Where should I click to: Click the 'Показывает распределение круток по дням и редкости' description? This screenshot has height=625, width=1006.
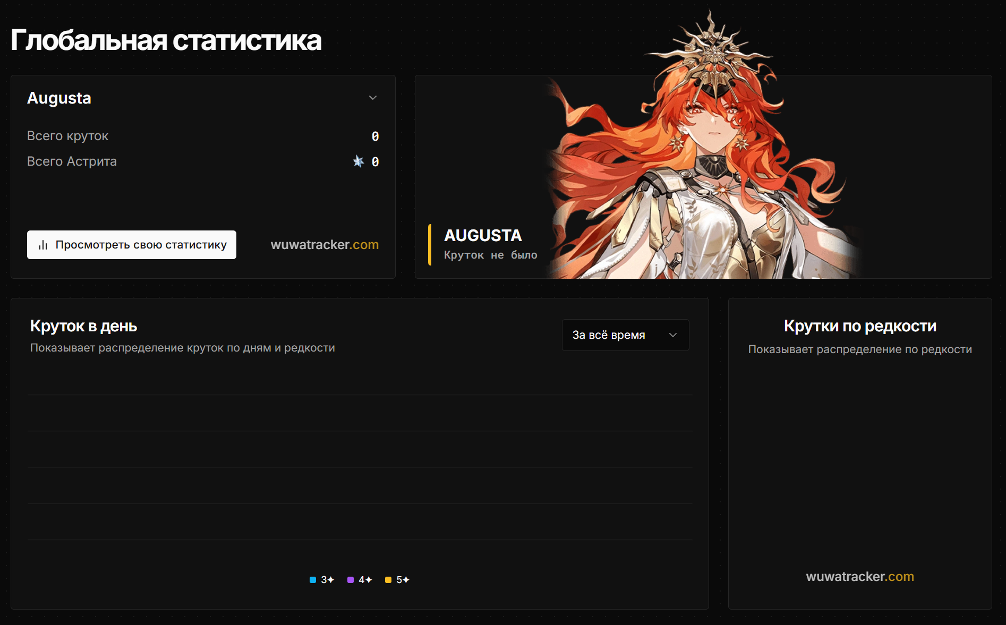183,348
